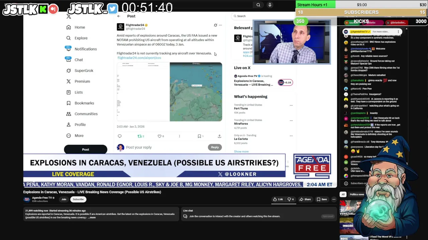Bookmark the post with bookmark icon
428x240 pixels.
pyautogui.click(x=199, y=136)
